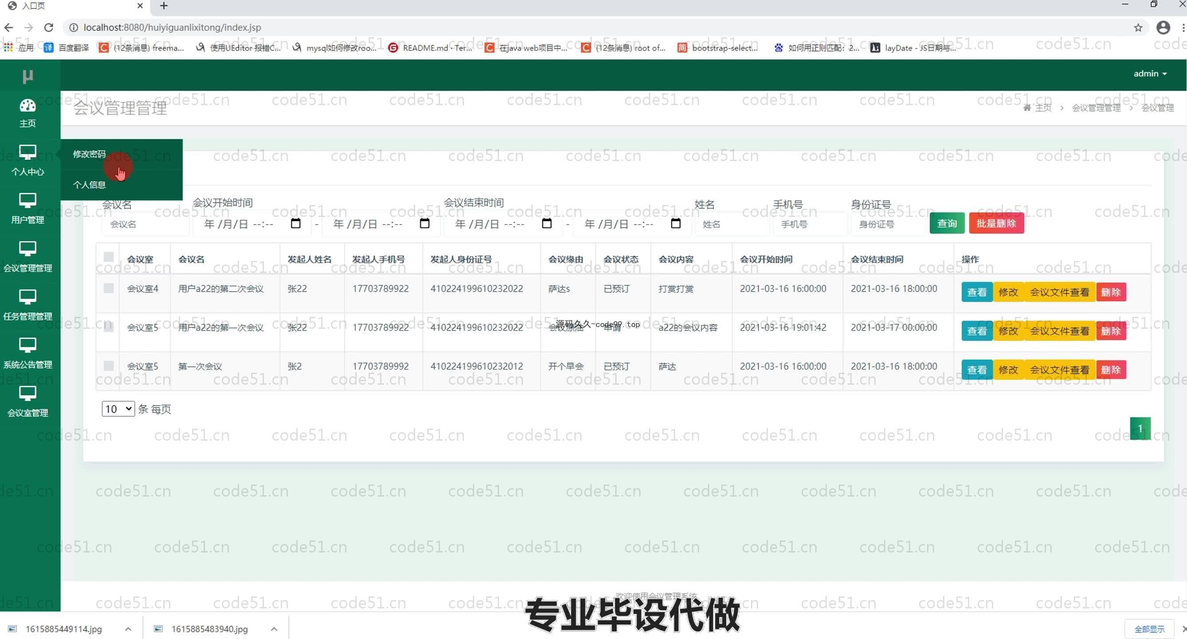
Task: Open the 主页 dashboard icon in sidebar
Action: click(x=27, y=106)
